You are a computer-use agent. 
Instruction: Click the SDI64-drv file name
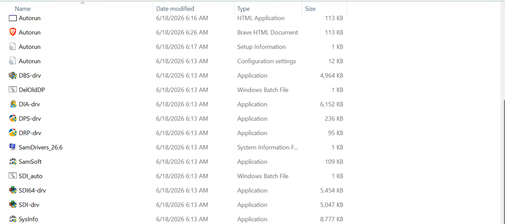32,191
